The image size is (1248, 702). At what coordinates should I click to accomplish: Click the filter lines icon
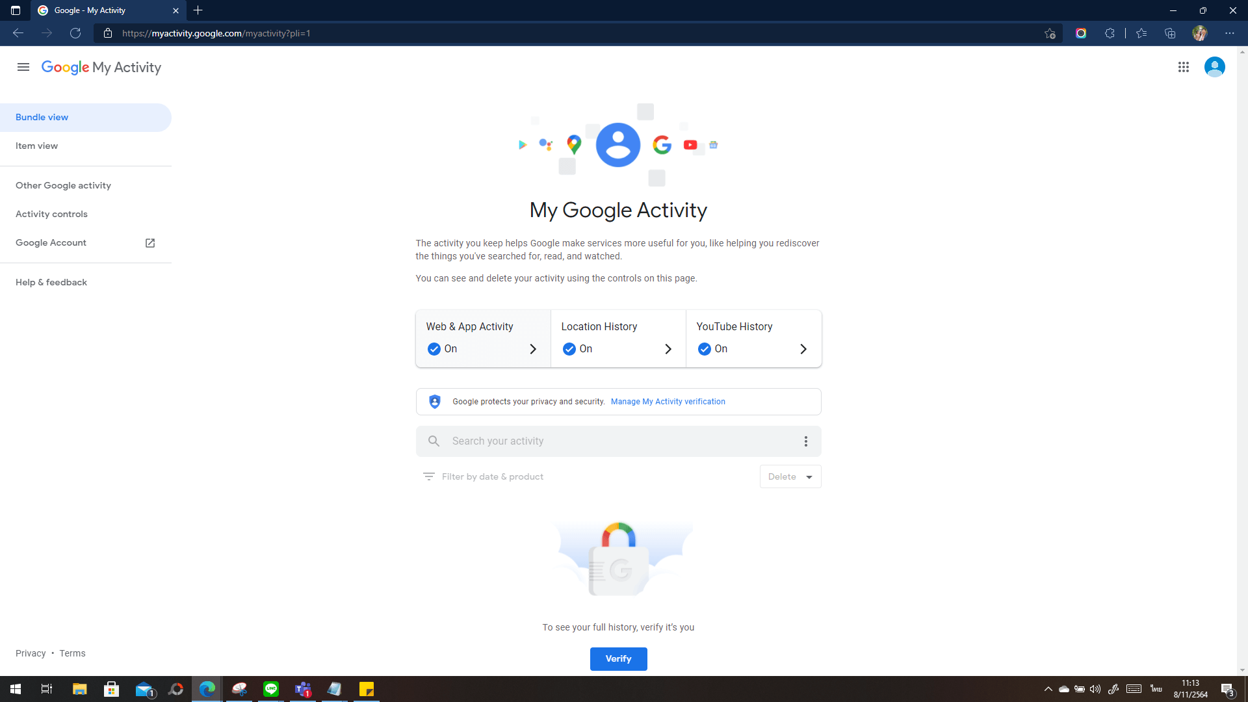point(429,476)
